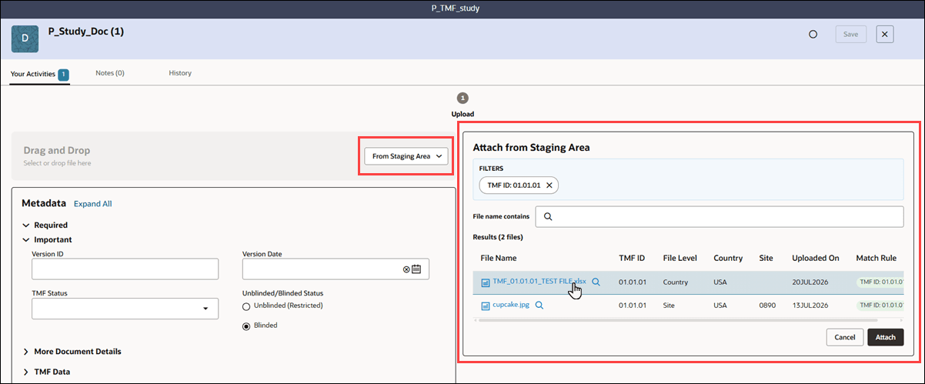
Task: Click the TMF ID column header
Action: [x=632, y=258]
